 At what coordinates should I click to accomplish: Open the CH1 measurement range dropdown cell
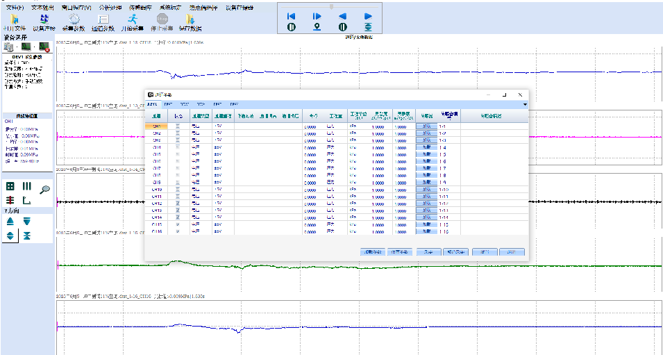(x=222, y=126)
